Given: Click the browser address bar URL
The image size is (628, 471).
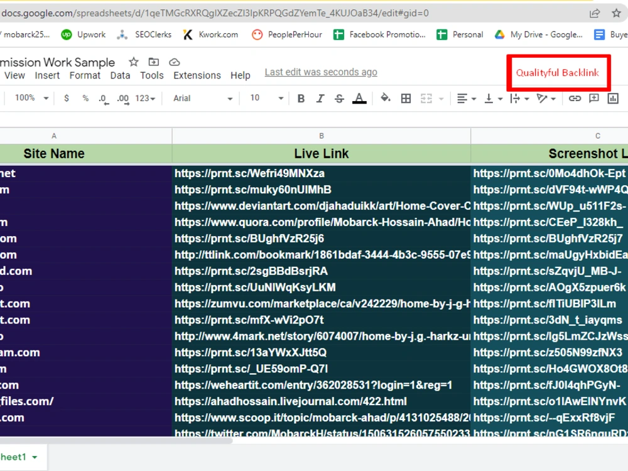Looking at the screenshot, I should [x=215, y=13].
